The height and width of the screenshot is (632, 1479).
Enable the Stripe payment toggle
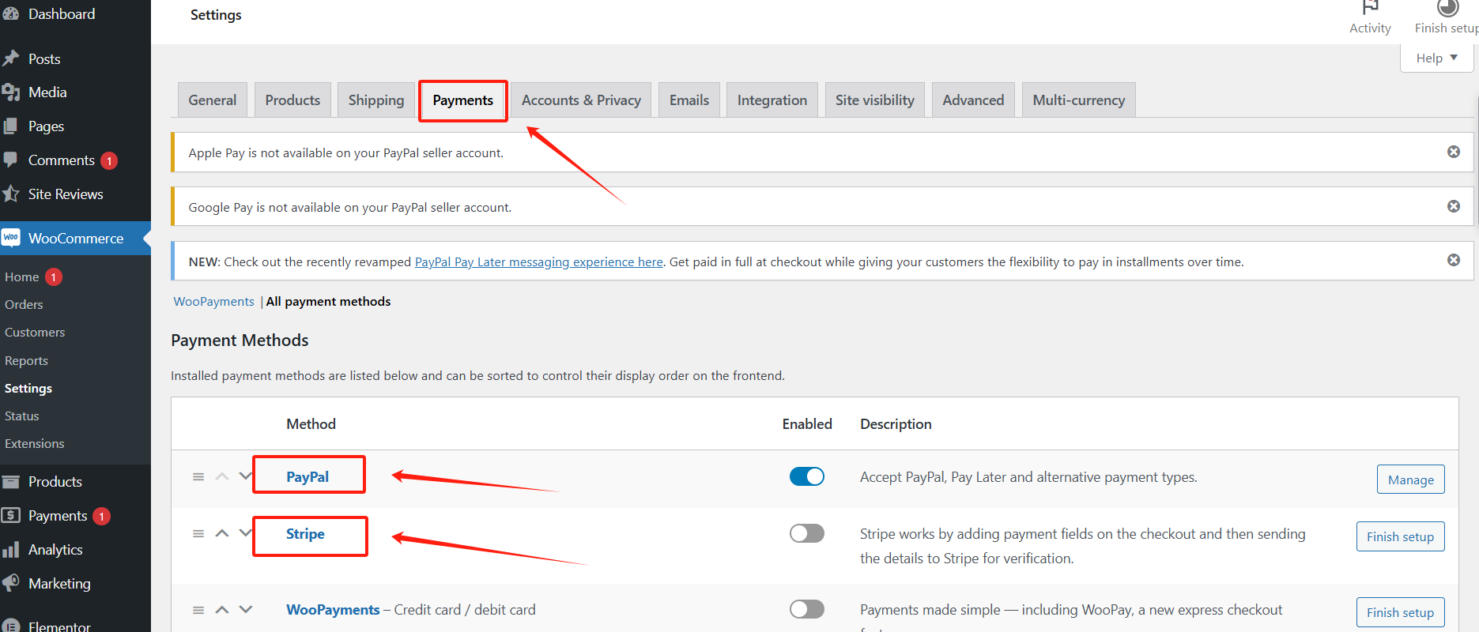click(806, 533)
